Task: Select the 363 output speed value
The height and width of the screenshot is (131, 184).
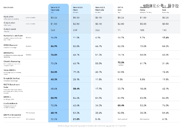Action: [x=53, y=30]
